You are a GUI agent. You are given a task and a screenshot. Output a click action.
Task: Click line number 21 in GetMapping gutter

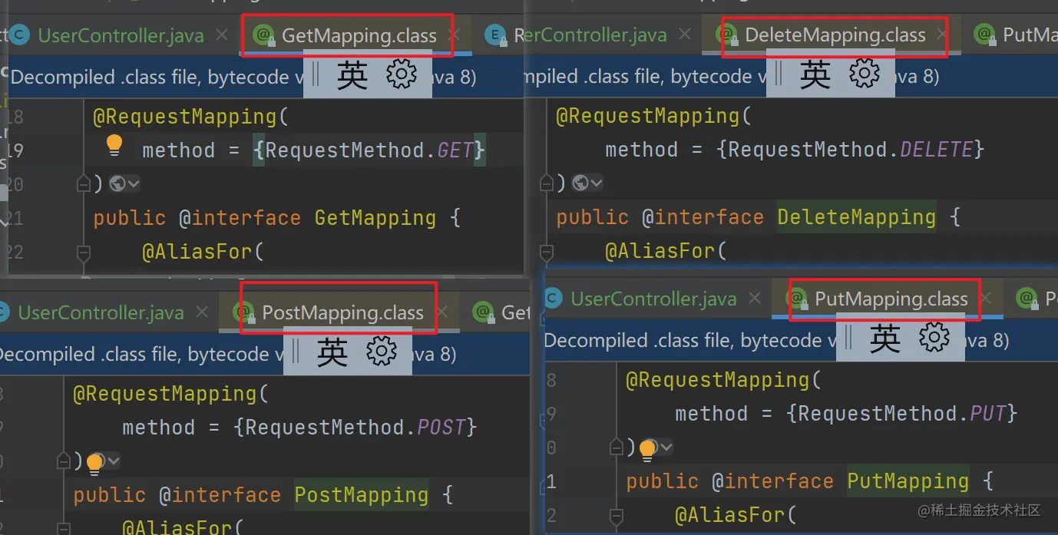(x=15, y=219)
